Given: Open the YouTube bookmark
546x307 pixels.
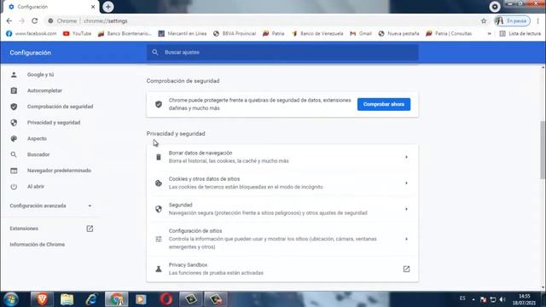Looking at the screenshot, I should click(x=77, y=33).
